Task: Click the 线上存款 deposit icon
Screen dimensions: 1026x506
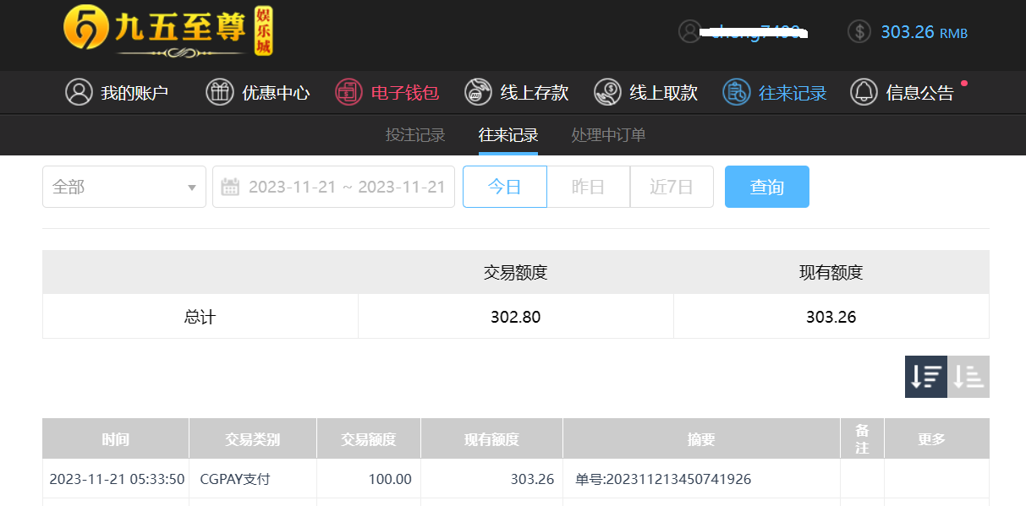Action: [478, 92]
